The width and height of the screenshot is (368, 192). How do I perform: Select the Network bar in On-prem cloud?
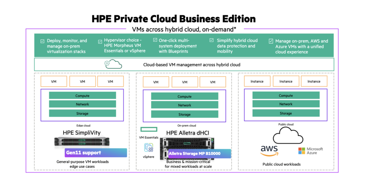tap(184, 105)
